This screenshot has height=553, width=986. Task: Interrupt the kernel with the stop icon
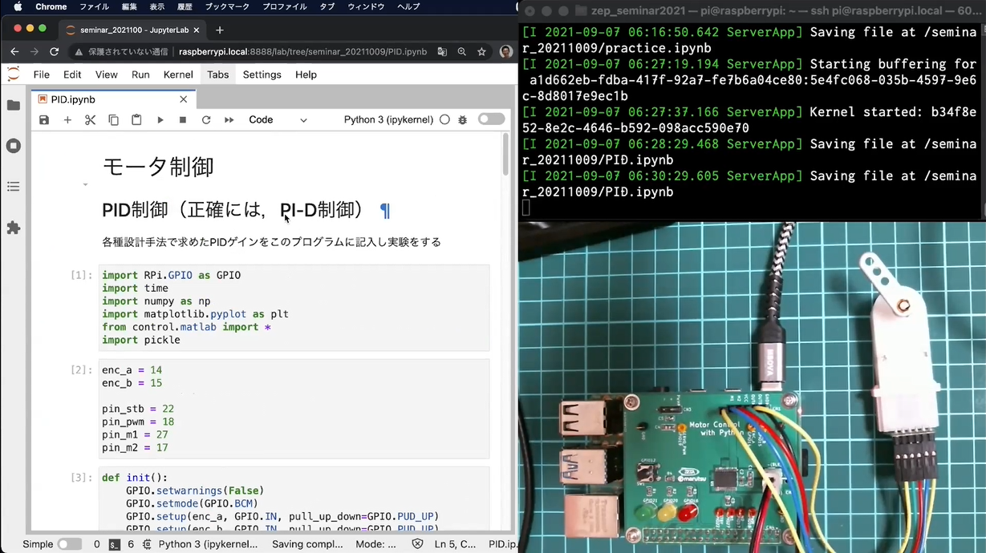(183, 120)
